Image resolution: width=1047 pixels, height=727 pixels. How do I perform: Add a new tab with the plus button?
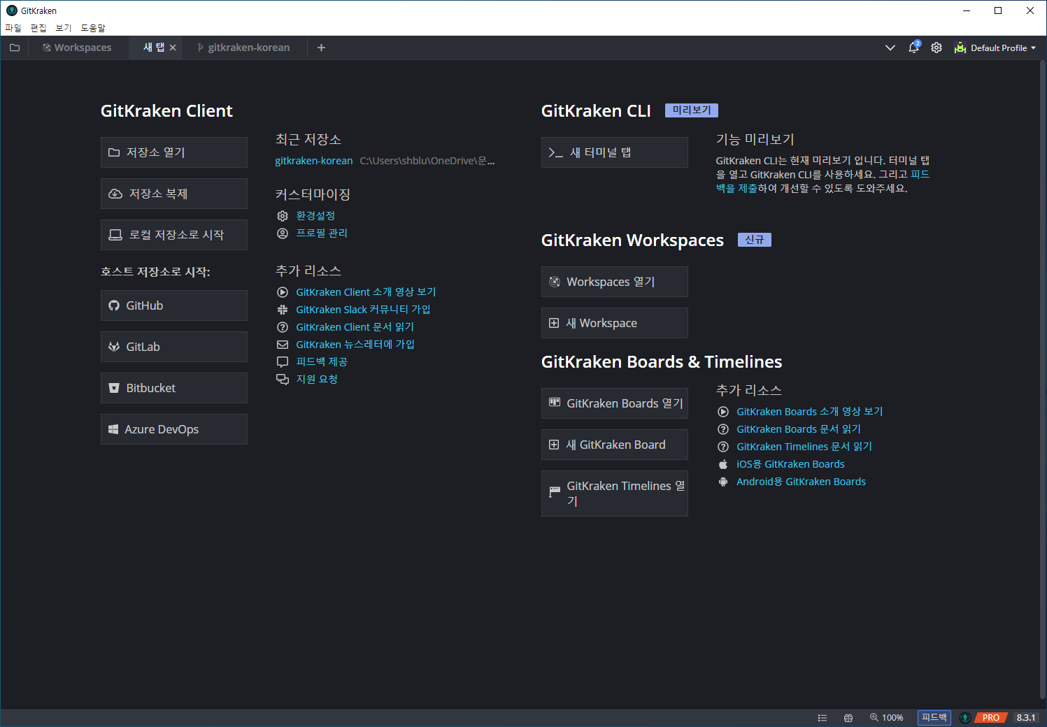(x=321, y=48)
